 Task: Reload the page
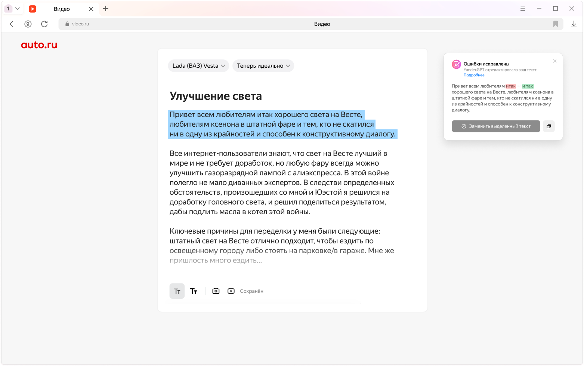pyautogui.click(x=44, y=24)
